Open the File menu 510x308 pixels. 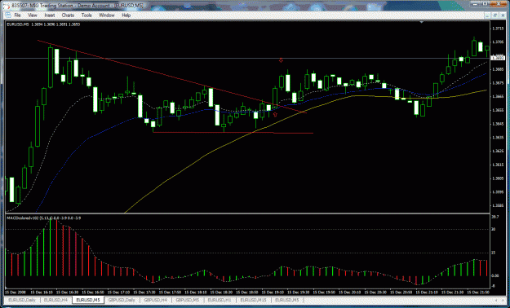(x=17, y=15)
